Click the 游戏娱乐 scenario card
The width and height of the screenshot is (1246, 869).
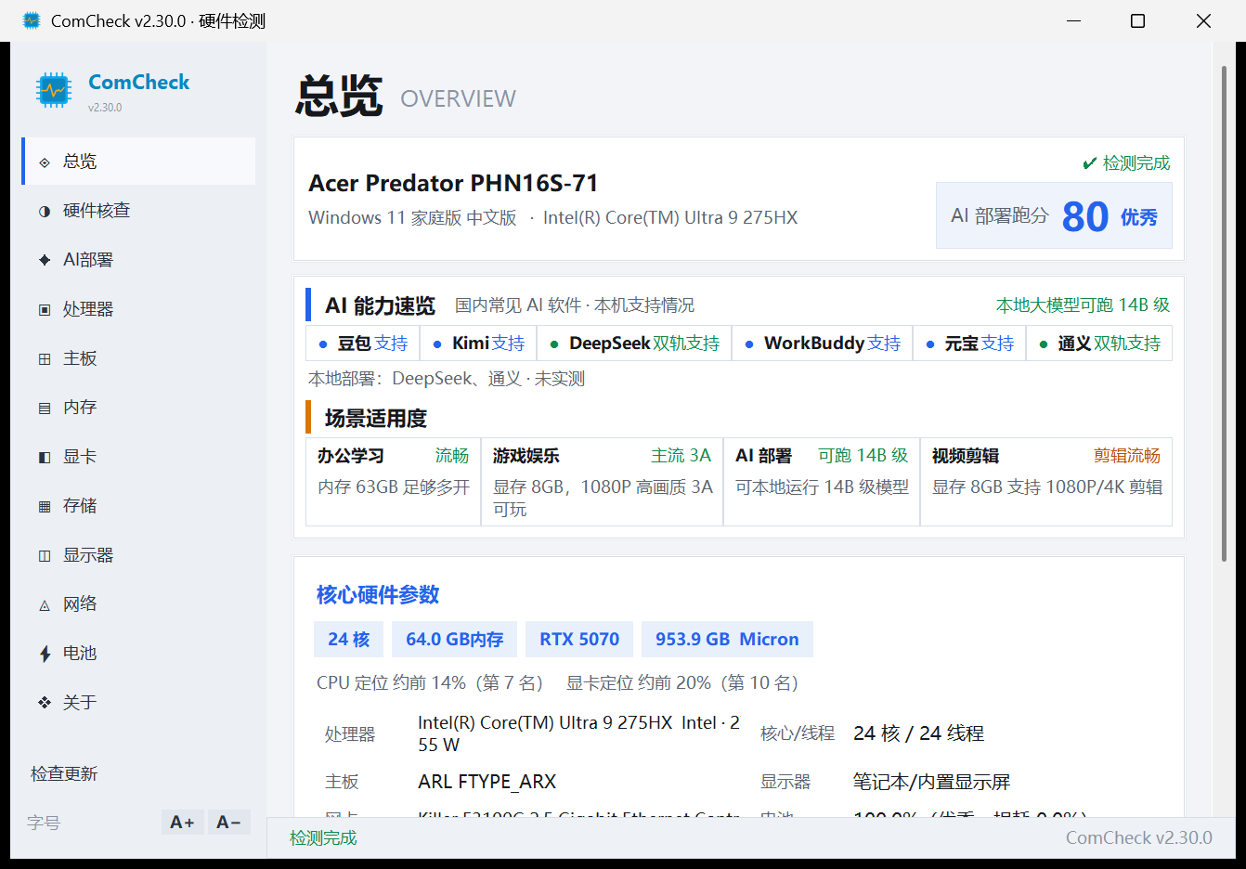pyautogui.click(x=603, y=482)
